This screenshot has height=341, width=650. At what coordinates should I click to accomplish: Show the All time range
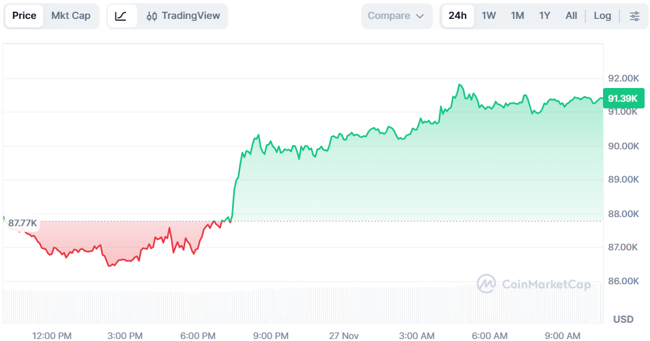[571, 16]
